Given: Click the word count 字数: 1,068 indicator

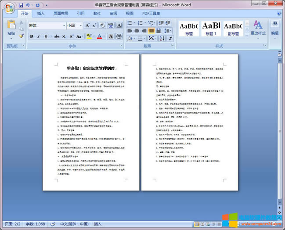Looking at the screenshot, I should (35, 224).
